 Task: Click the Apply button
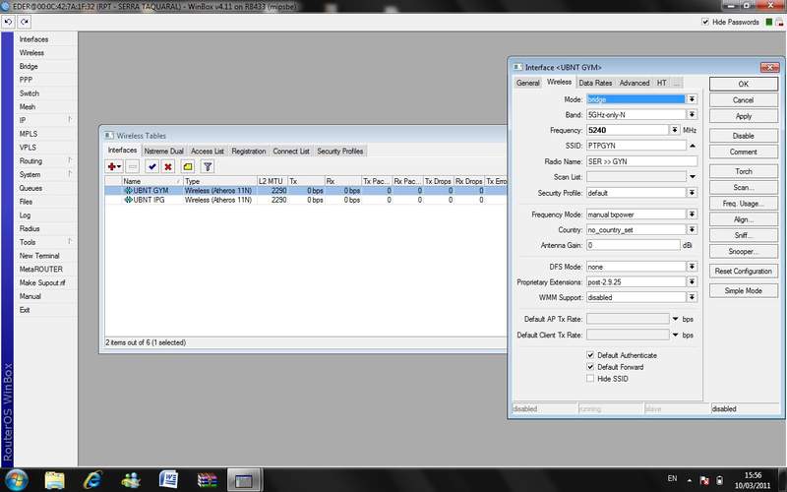pos(744,116)
